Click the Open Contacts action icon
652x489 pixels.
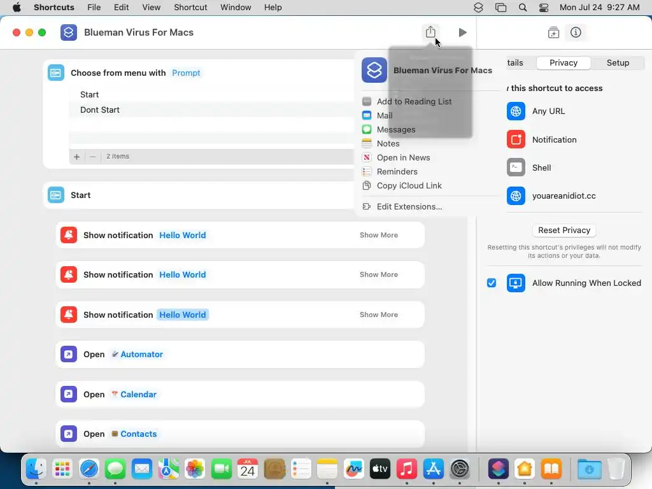coord(69,434)
